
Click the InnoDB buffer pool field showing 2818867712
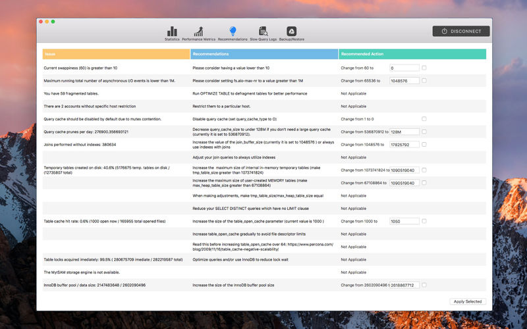tap(404, 285)
